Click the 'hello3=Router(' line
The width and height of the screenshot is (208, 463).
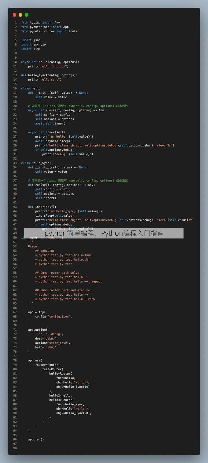[62, 400]
